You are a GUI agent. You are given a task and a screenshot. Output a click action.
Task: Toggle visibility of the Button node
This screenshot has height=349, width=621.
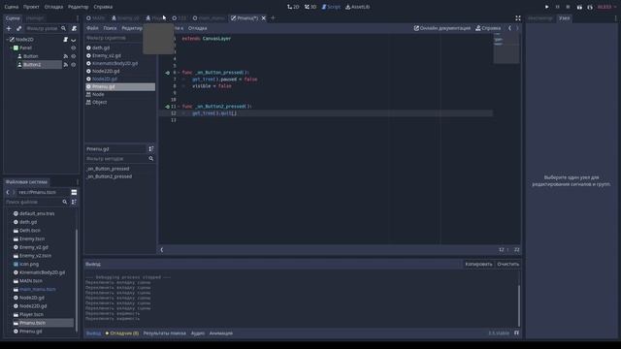tap(74, 56)
